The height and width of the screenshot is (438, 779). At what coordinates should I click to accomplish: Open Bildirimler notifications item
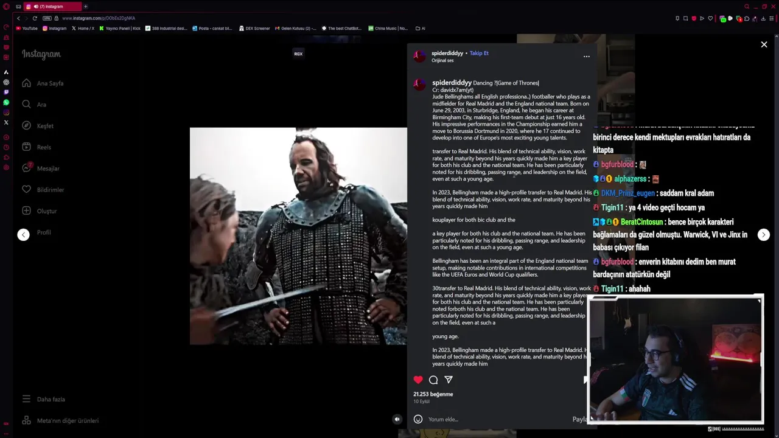(43, 190)
